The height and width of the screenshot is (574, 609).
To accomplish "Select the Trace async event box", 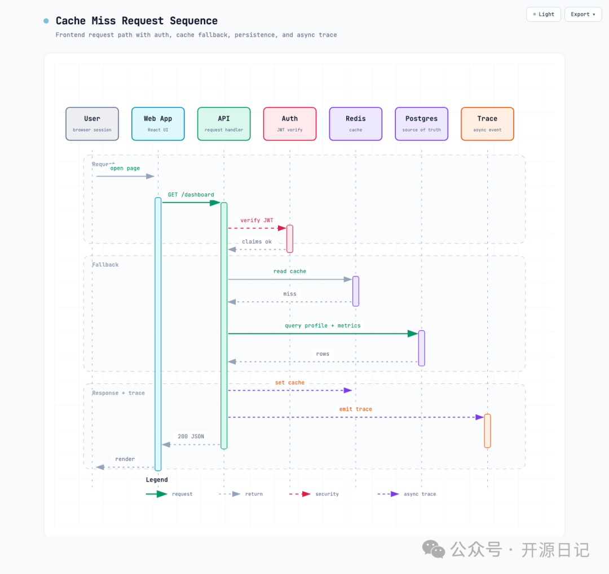I will pos(487,124).
